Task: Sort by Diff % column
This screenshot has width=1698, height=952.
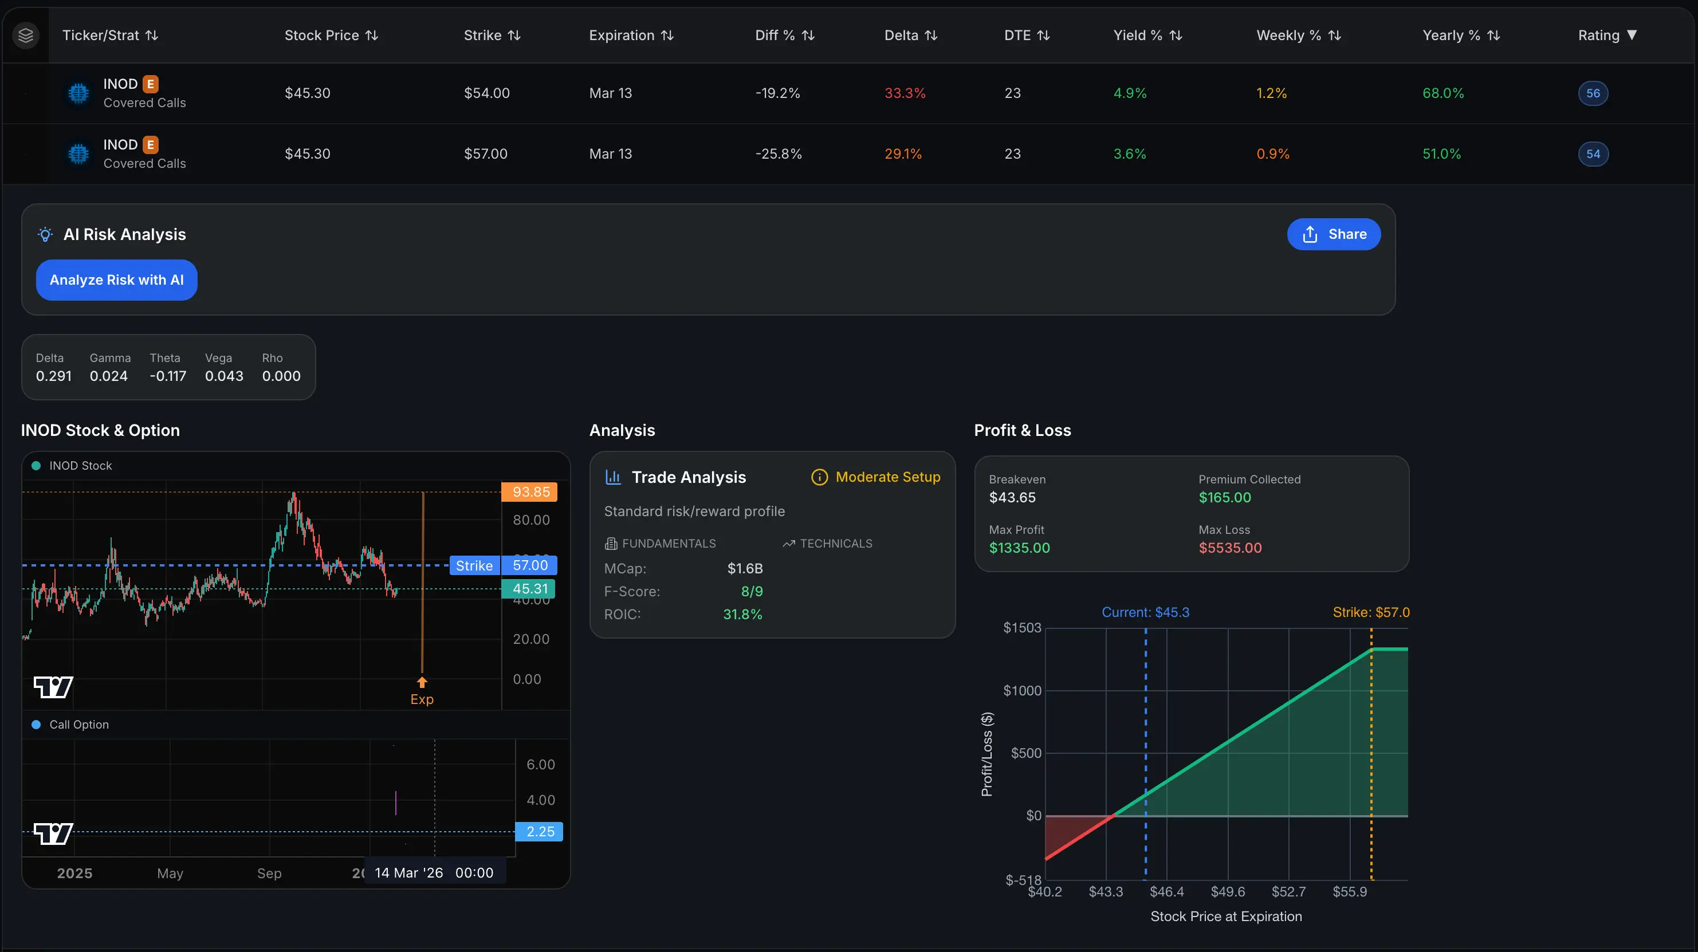Action: pyautogui.click(x=784, y=36)
